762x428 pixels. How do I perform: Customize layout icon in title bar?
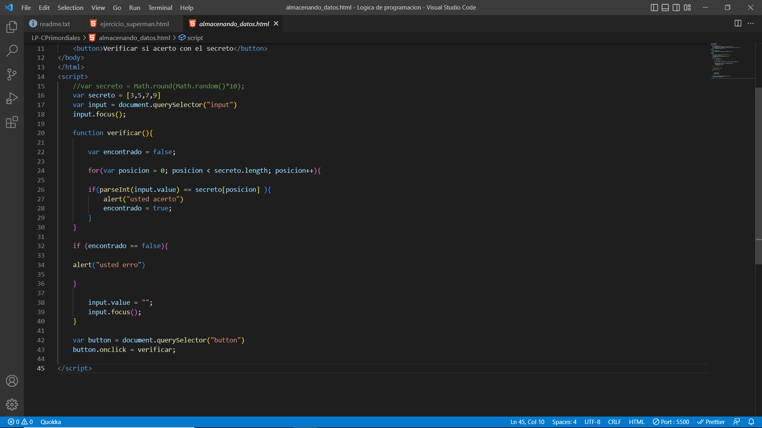tap(687, 8)
